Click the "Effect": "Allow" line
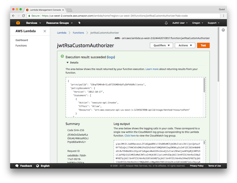 click(x=90, y=106)
